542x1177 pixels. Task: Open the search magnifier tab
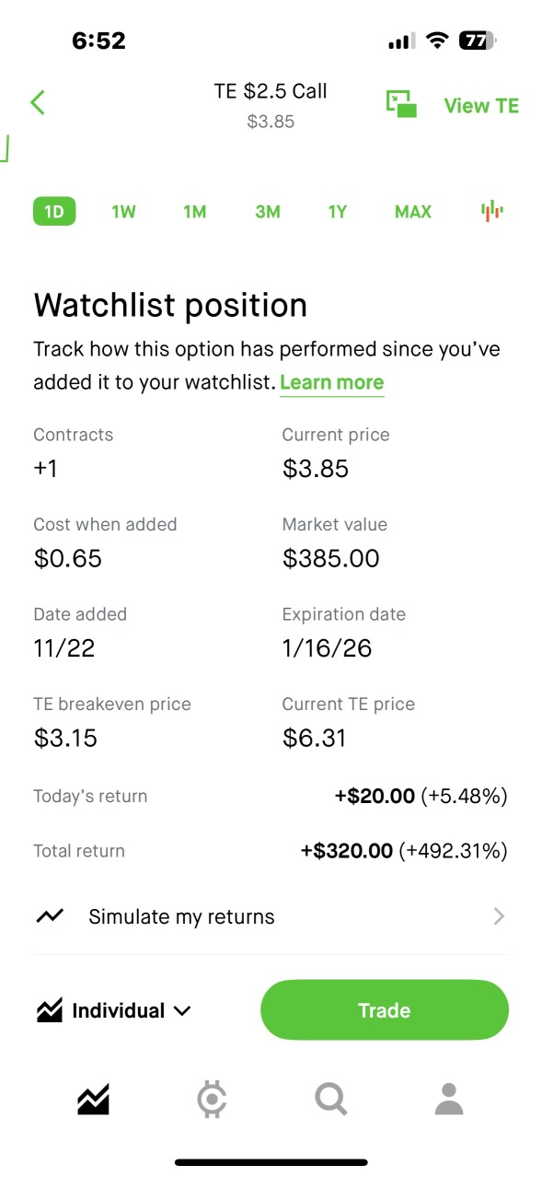(330, 1098)
